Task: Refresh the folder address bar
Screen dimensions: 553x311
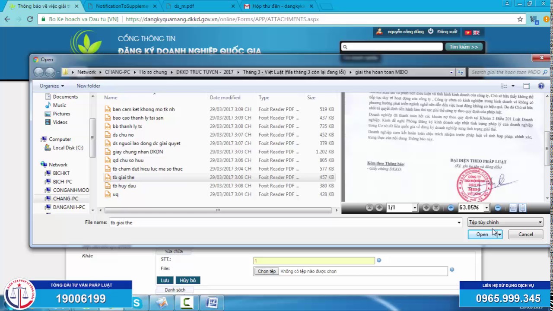Action: pyautogui.click(x=461, y=72)
